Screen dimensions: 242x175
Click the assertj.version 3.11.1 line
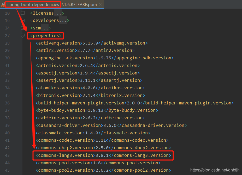point(89,80)
